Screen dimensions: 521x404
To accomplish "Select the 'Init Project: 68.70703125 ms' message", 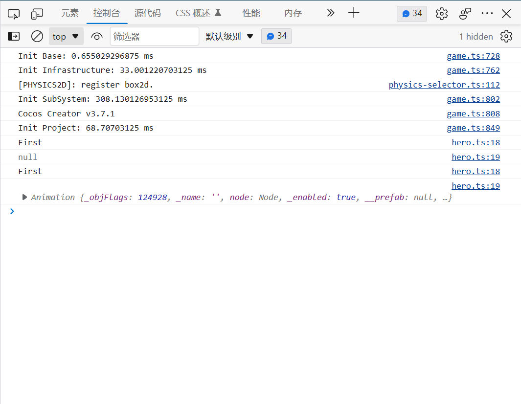I will 86,128.
